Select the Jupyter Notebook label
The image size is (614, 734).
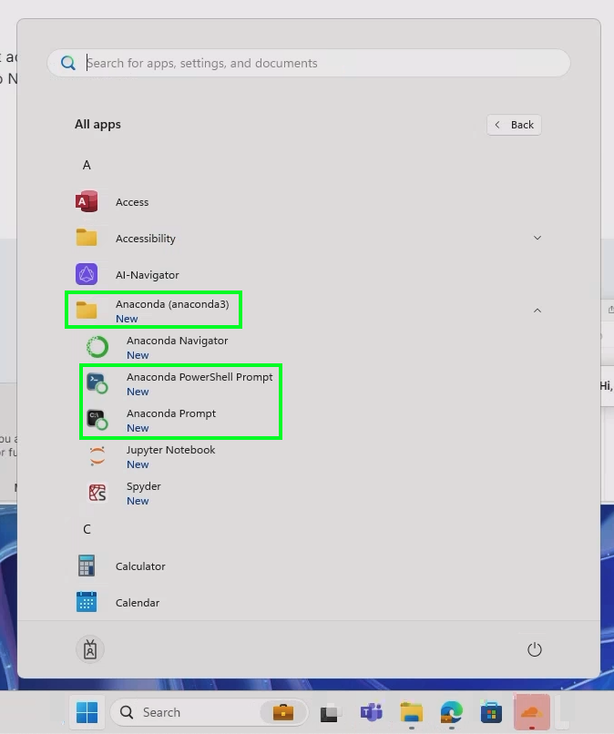point(170,450)
